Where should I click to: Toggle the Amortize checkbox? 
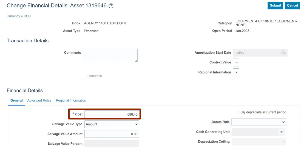[x=85, y=76]
